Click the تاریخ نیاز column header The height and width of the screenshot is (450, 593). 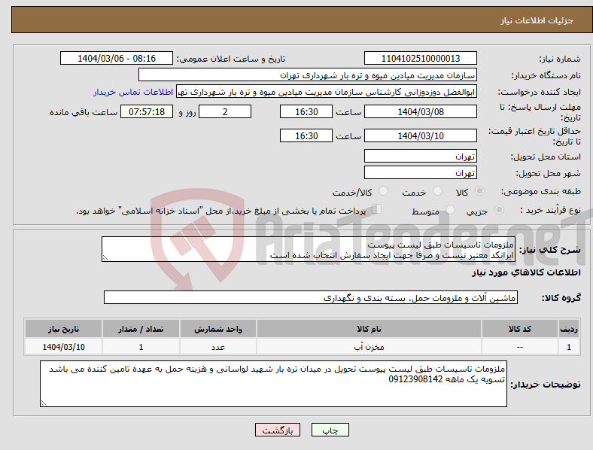63,329
